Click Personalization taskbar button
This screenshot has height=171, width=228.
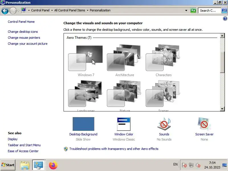coord(38,165)
